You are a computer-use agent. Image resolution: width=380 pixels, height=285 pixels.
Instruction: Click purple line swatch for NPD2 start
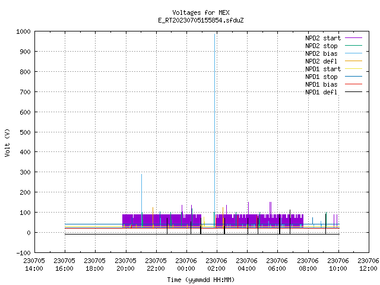coord(353,38)
